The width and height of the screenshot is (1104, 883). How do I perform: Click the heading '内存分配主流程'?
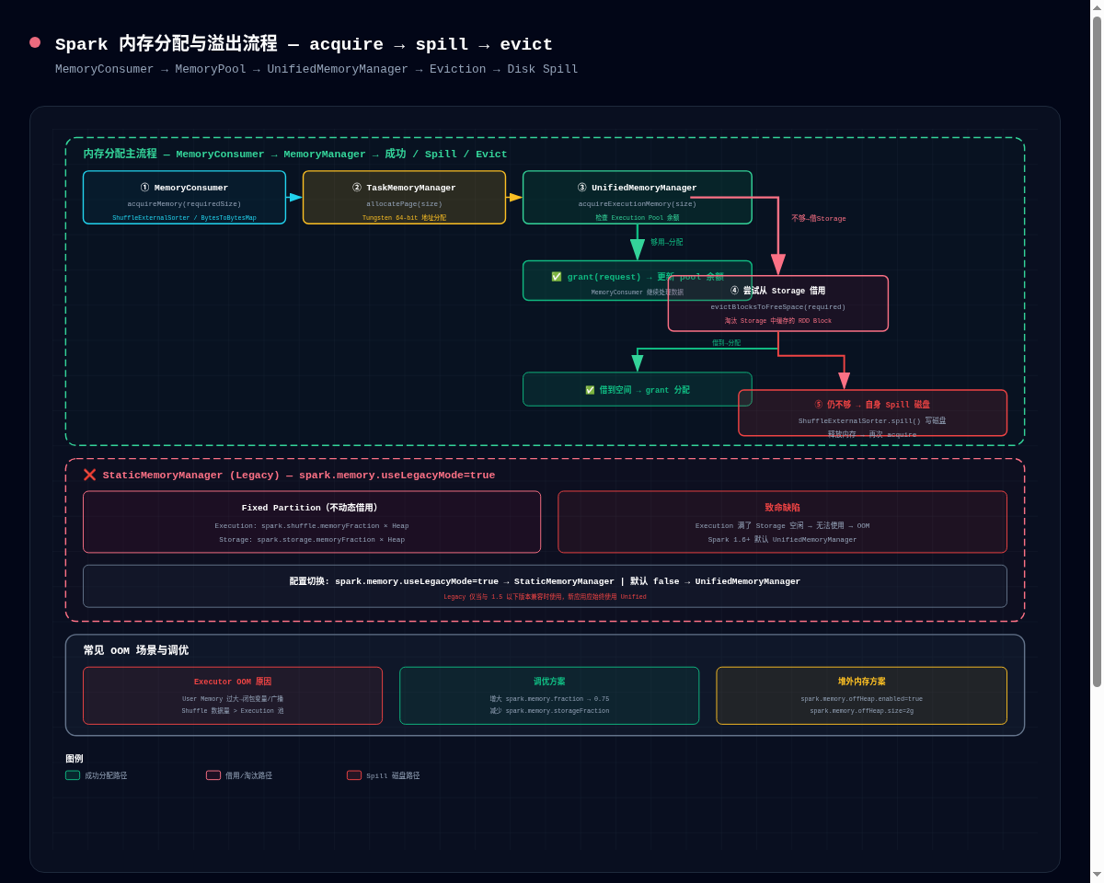coord(120,154)
